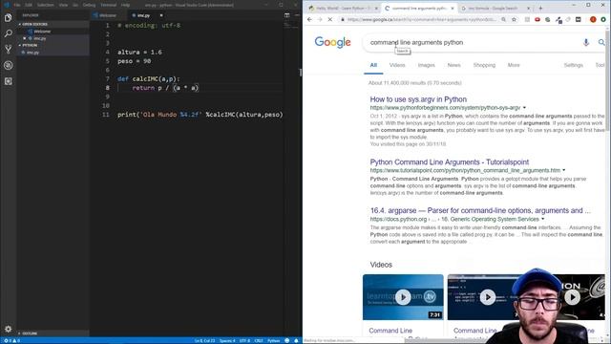Open the Help menu in VS Code

coord(125,5)
